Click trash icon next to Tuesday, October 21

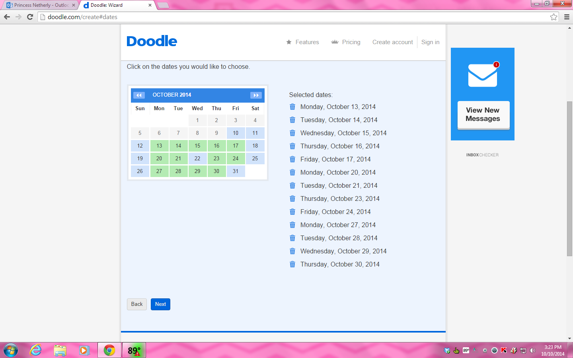coord(292,185)
